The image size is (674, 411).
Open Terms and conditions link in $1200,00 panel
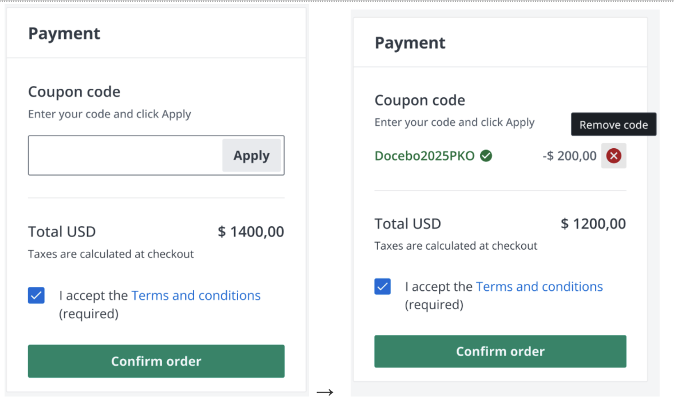pos(539,286)
